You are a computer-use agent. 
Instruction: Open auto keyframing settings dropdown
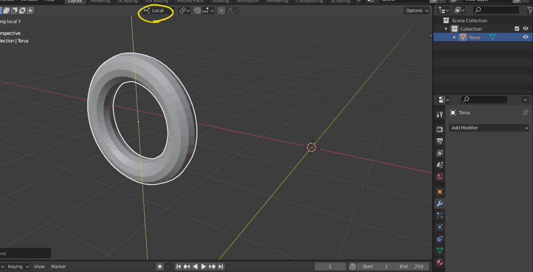[168, 266]
